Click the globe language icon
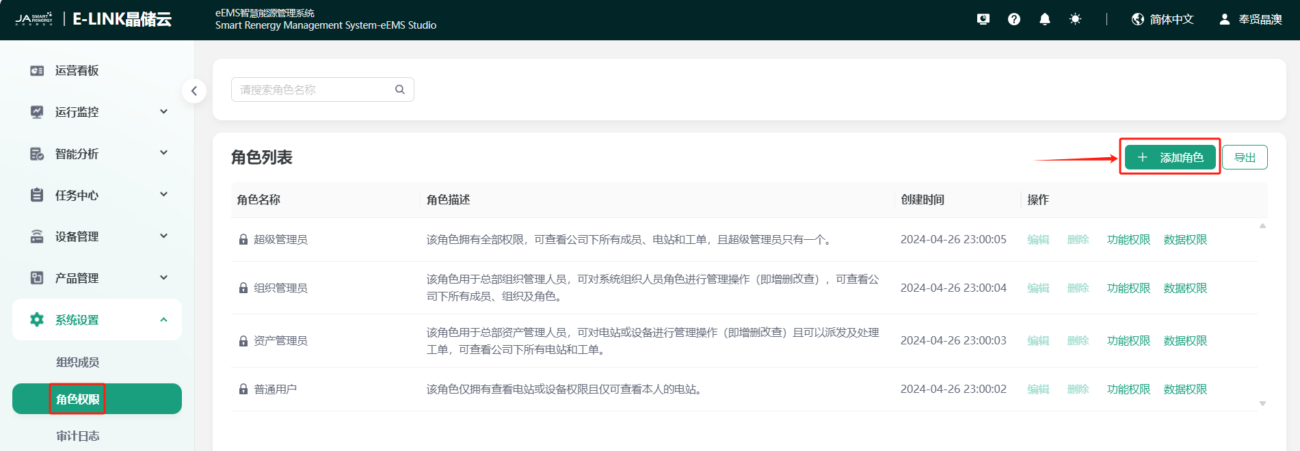 (1137, 19)
